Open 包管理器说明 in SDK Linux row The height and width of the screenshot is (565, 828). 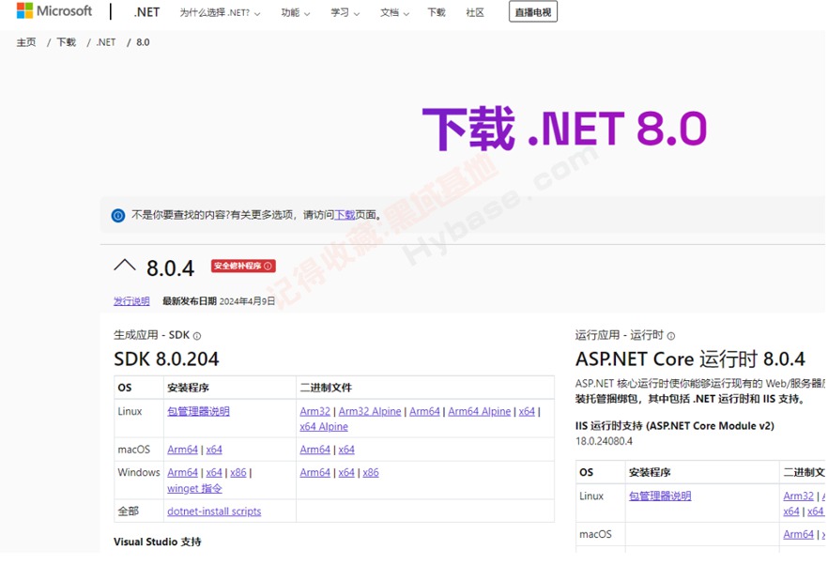tap(198, 411)
